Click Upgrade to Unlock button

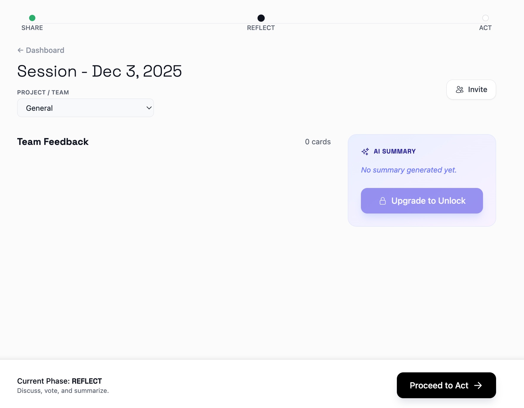tap(422, 201)
